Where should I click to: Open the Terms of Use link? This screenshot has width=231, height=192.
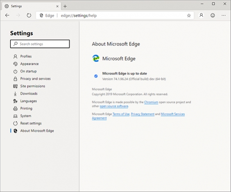[x=121, y=114]
